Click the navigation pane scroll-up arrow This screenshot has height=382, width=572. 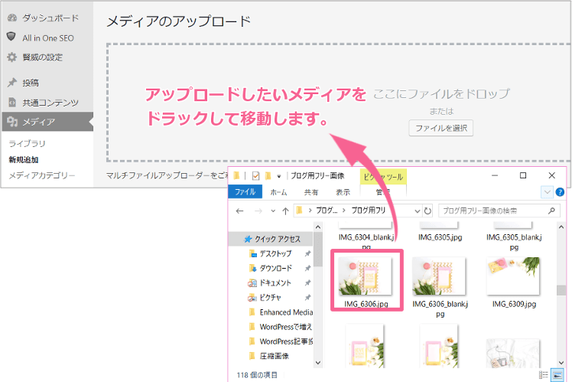tap(318, 227)
